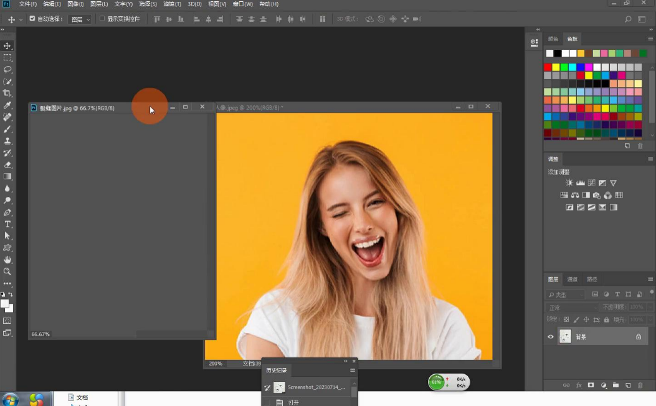Select the Spot Healing Brush tool

click(x=7, y=117)
